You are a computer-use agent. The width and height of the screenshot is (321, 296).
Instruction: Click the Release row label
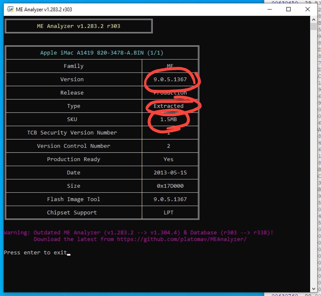click(x=72, y=93)
